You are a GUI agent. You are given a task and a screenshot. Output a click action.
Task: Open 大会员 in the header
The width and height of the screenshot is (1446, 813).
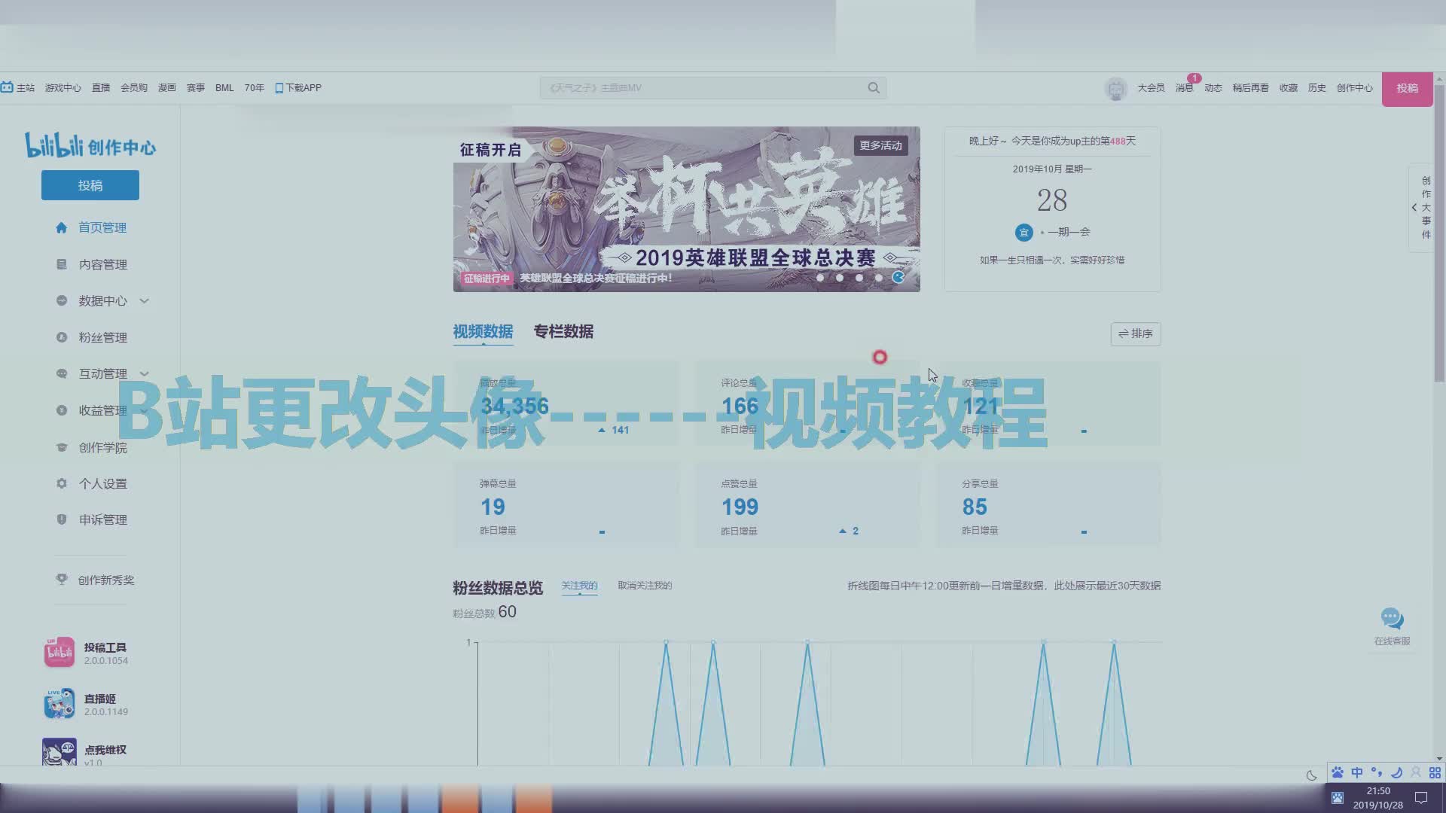click(1151, 88)
